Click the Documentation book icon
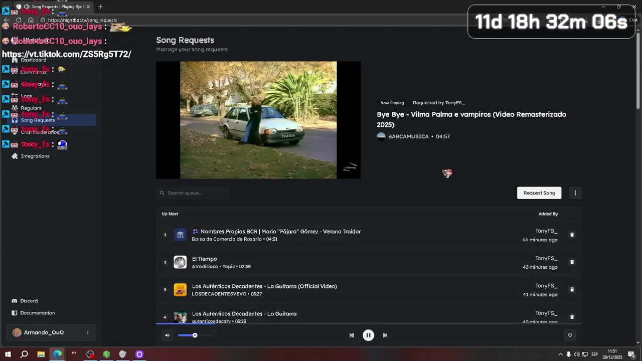This screenshot has width=642, height=361. 15,313
